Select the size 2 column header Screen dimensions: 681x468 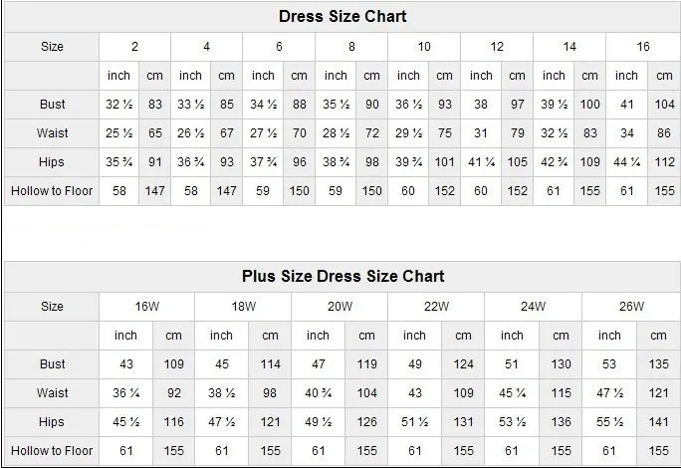(134, 47)
